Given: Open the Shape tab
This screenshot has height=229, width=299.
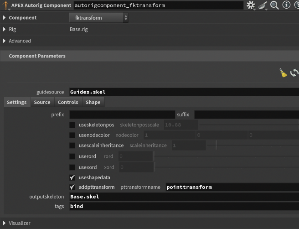Looking at the screenshot, I should pos(93,102).
